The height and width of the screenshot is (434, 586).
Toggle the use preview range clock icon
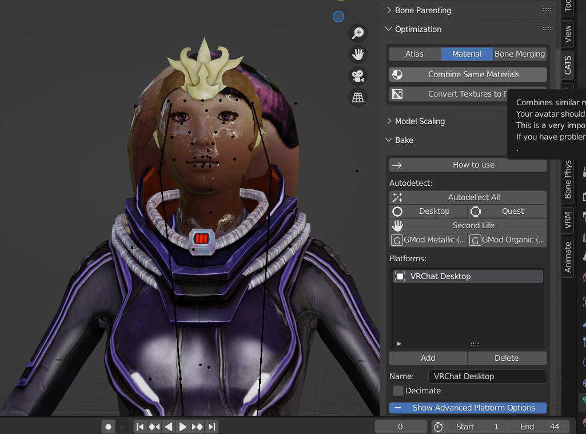[438, 427]
